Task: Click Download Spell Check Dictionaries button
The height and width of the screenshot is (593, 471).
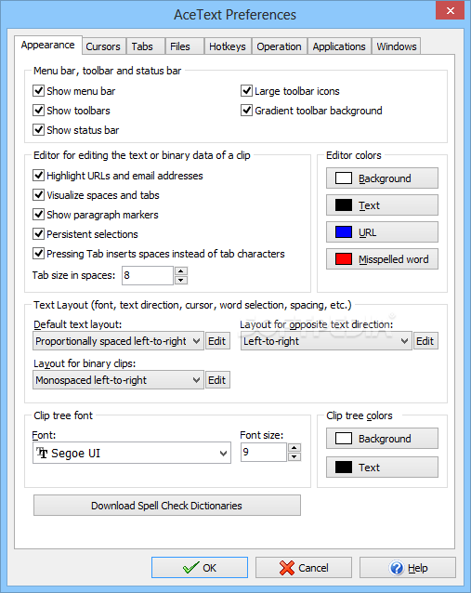Action: [166, 506]
